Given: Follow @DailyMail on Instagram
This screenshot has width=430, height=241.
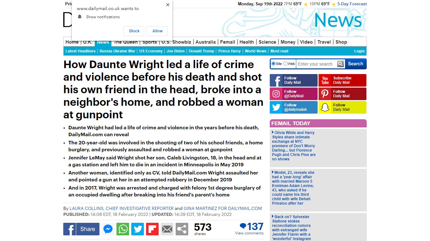Looking at the screenshot, I should pos(294,94).
